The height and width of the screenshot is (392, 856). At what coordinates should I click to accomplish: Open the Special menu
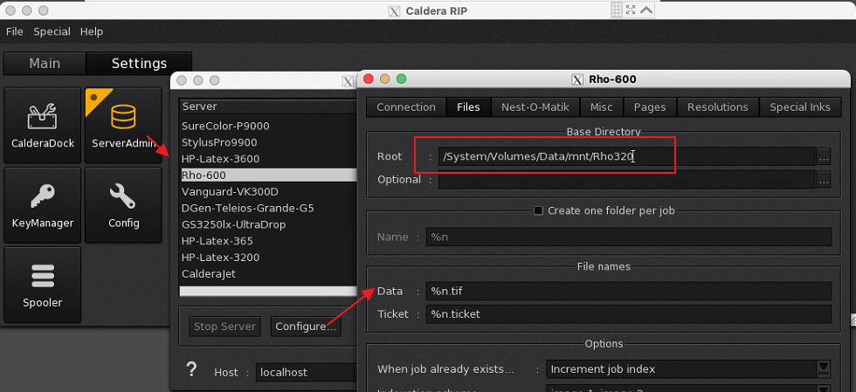[52, 31]
